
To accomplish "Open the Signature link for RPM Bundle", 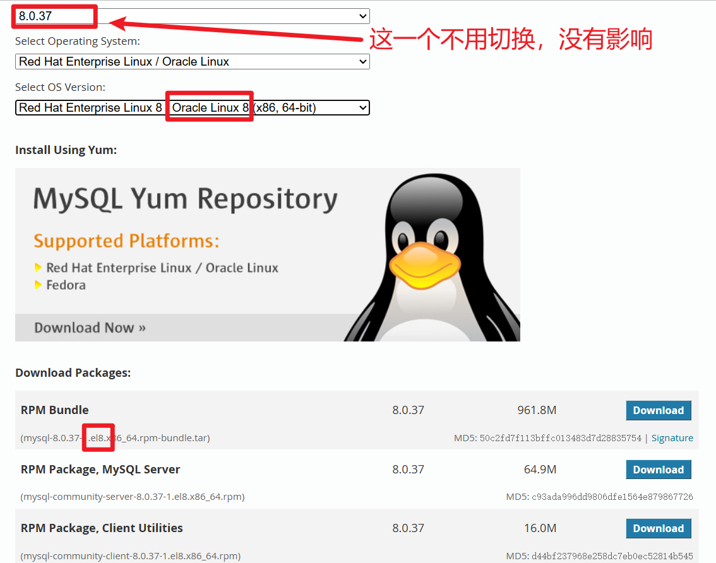I will pyautogui.click(x=672, y=438).
